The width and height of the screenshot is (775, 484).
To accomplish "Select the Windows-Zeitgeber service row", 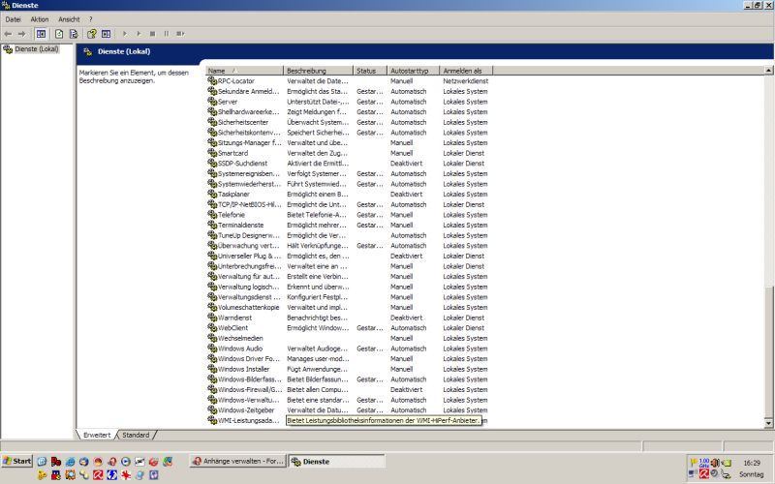I will (x=349, y=409).
